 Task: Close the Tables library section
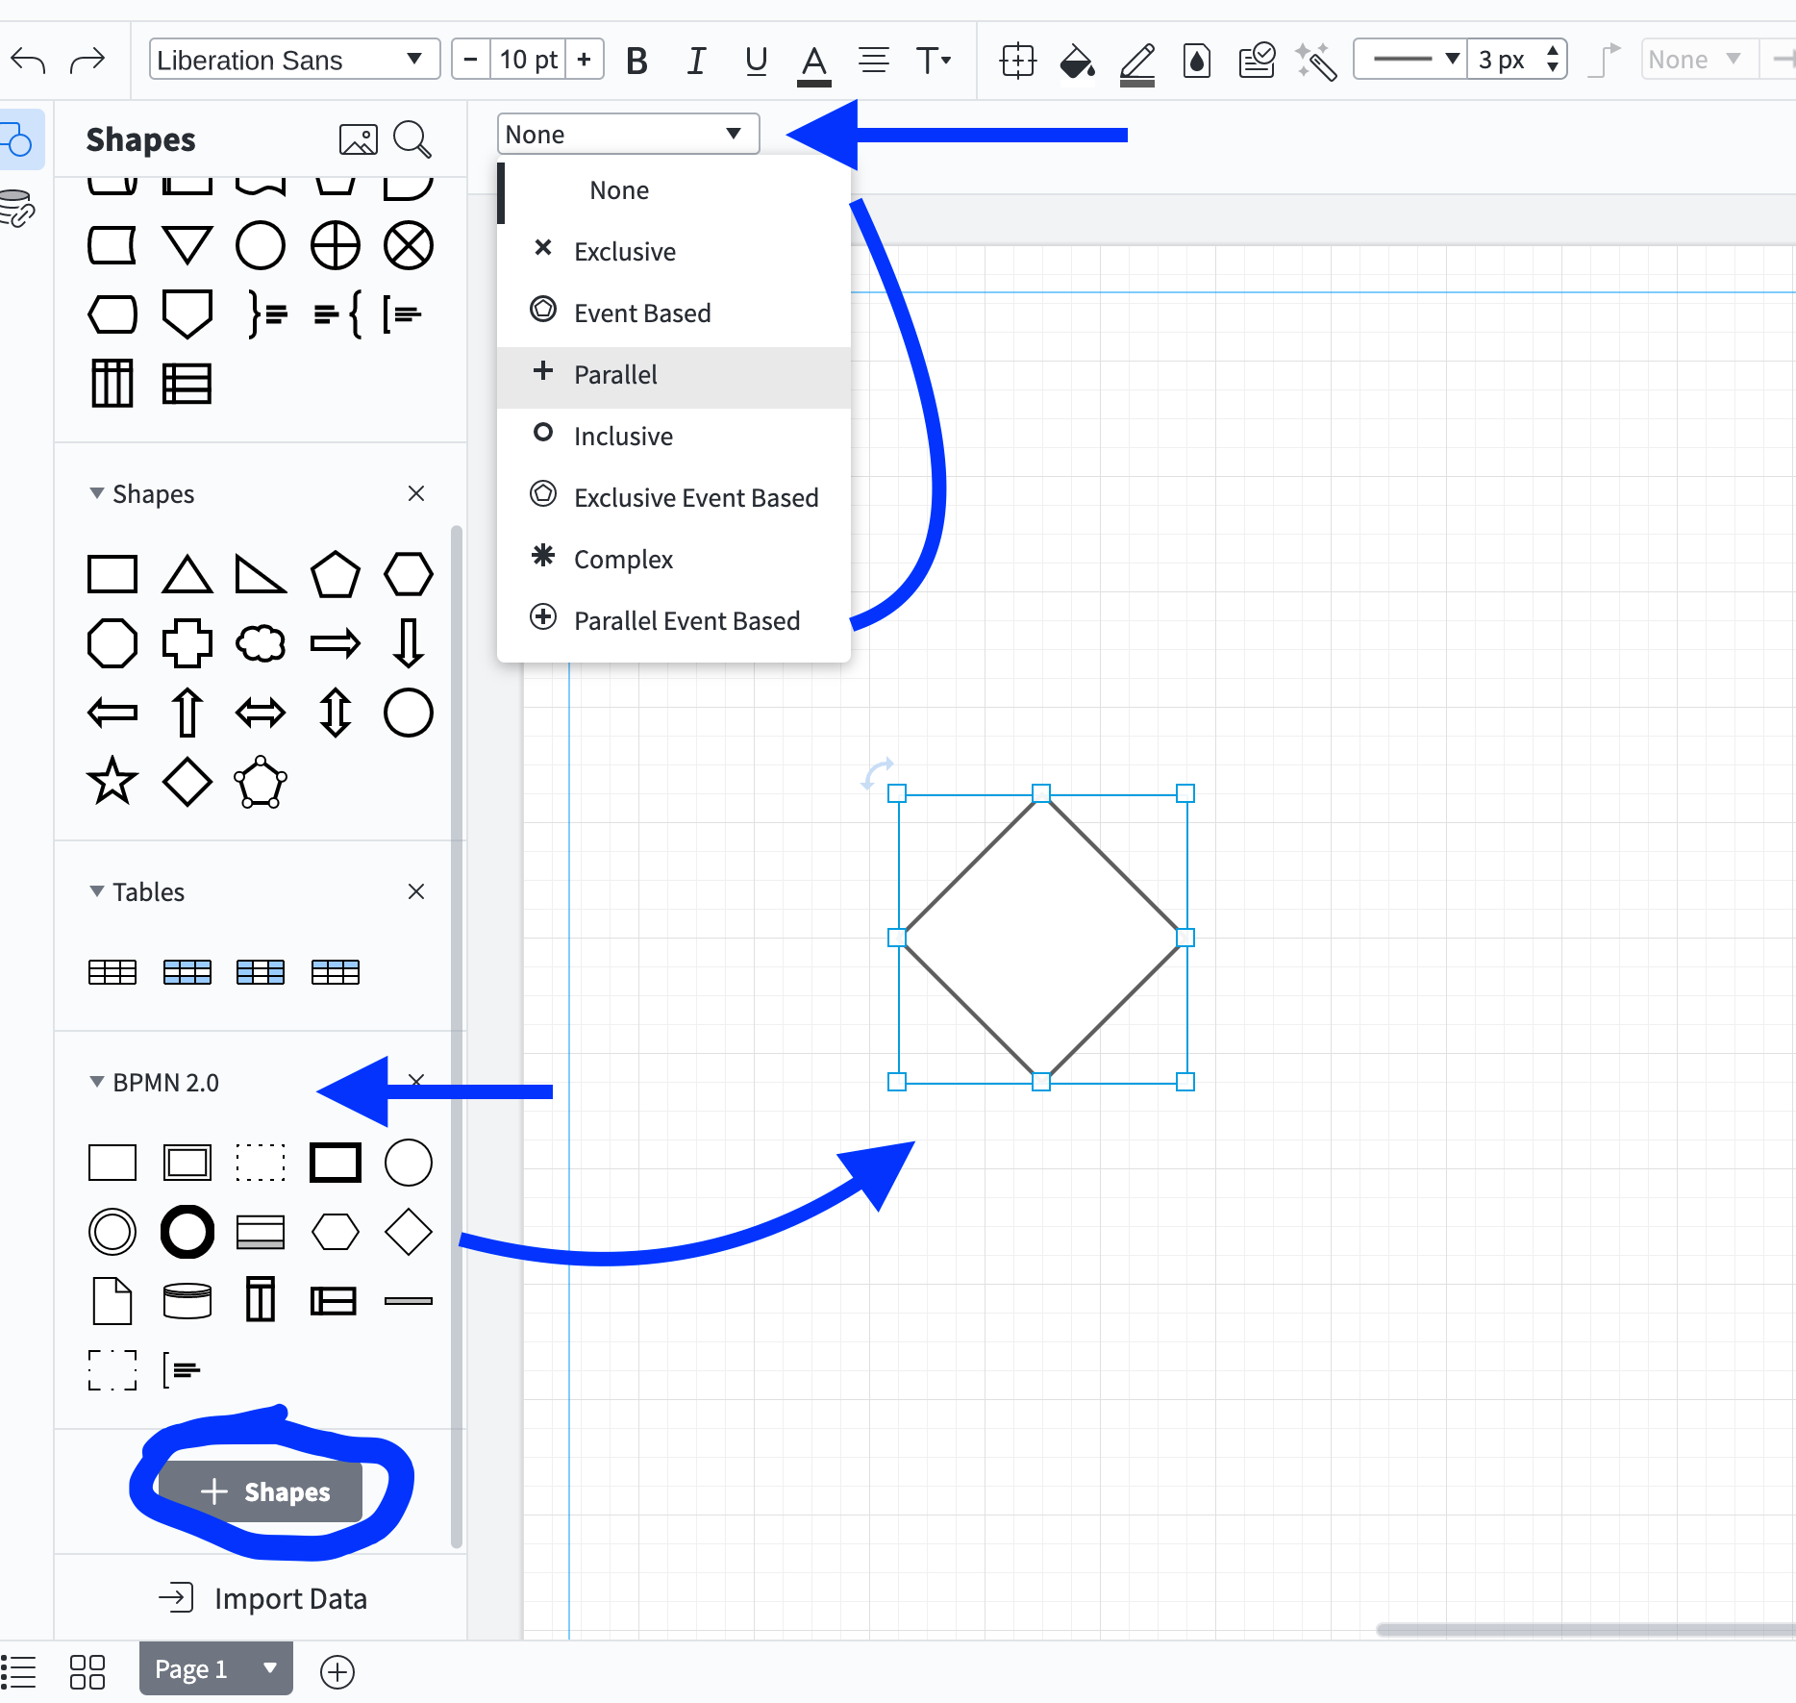click(416, 891)
